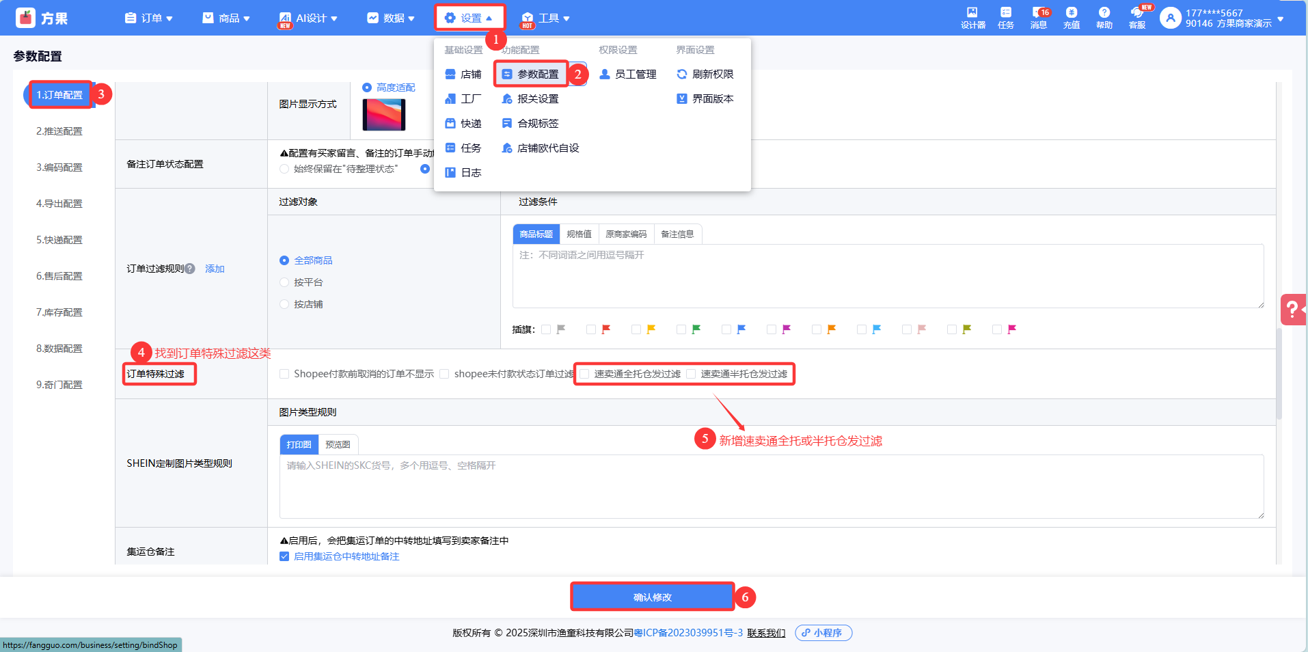The image size is (1308, 652).
Task: Click the 添加 link for filter rules
Action: pos(215,269)
